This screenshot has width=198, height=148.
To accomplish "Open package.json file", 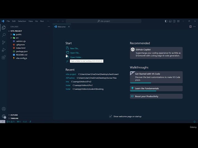I will pos(22,51).
